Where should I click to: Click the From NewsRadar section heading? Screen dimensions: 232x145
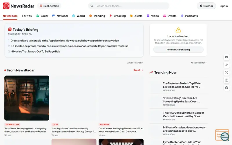[x=21, y=70]
